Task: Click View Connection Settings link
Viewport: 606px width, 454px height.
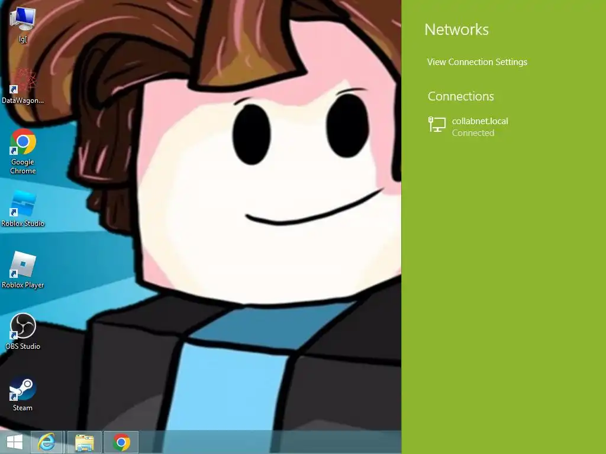Action: (x=477, y=61)
